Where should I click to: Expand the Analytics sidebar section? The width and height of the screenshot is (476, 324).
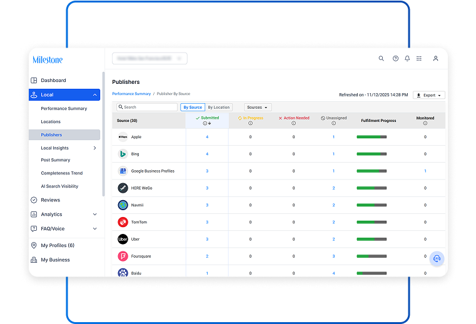[x=94, y=215]
